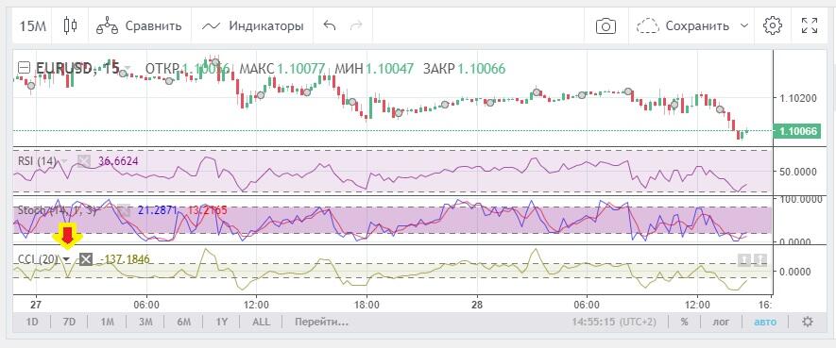The height and width of the screenshot is (348, 836).
Task: Open the Перейти… go-to-date dialog
Action: point(321,322)
